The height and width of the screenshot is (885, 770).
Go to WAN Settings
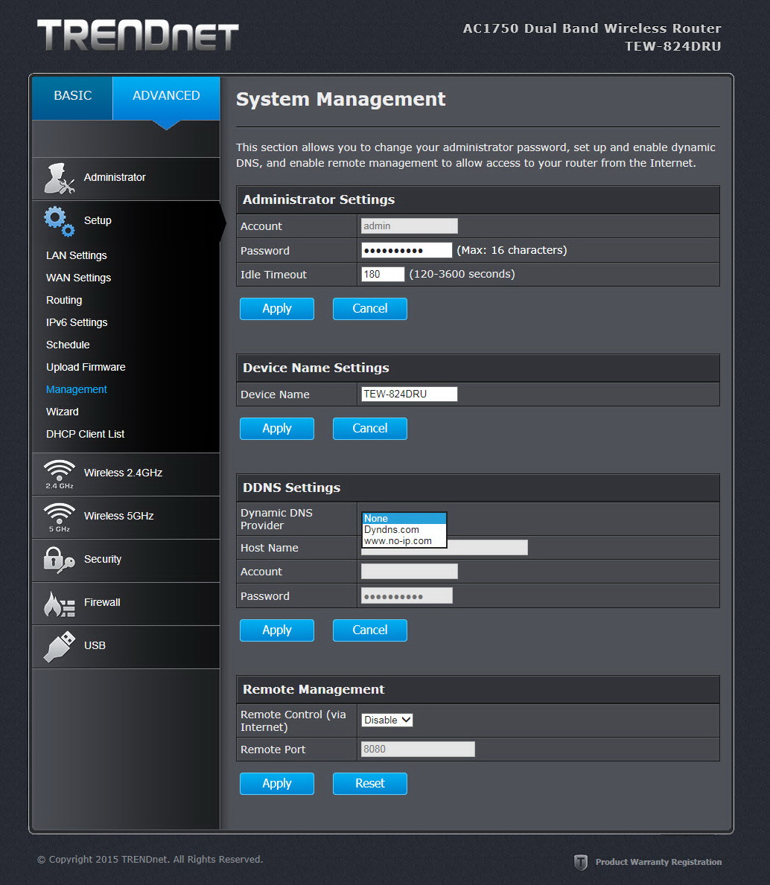tap(78, 278)
